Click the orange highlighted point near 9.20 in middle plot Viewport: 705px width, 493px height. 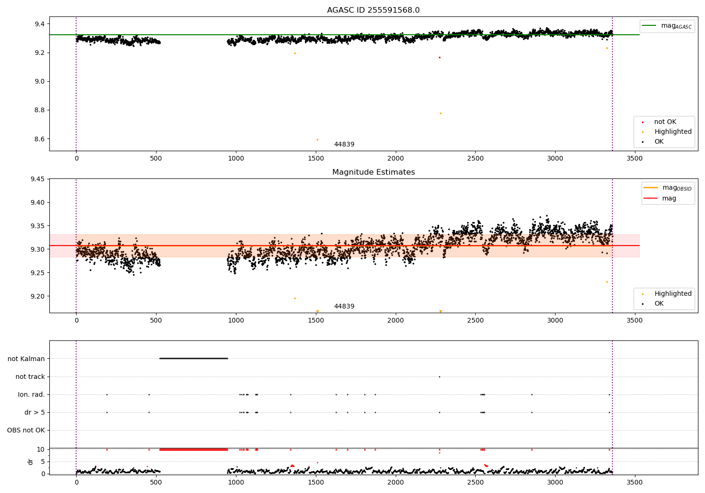[x=295, y=298]
